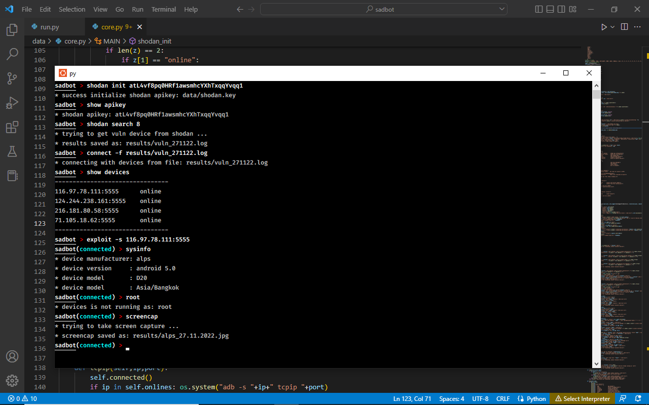Open the run options dropdown arrow
This screenshot has height=405, width=649.
coord(612,27)
